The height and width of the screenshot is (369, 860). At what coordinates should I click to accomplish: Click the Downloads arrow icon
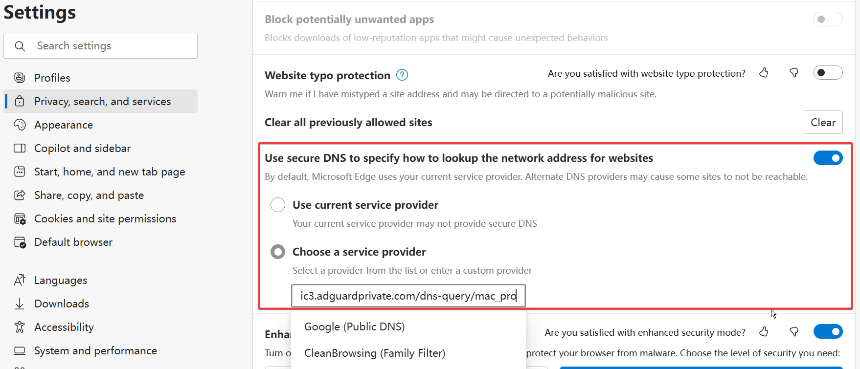tap(20, 304)
